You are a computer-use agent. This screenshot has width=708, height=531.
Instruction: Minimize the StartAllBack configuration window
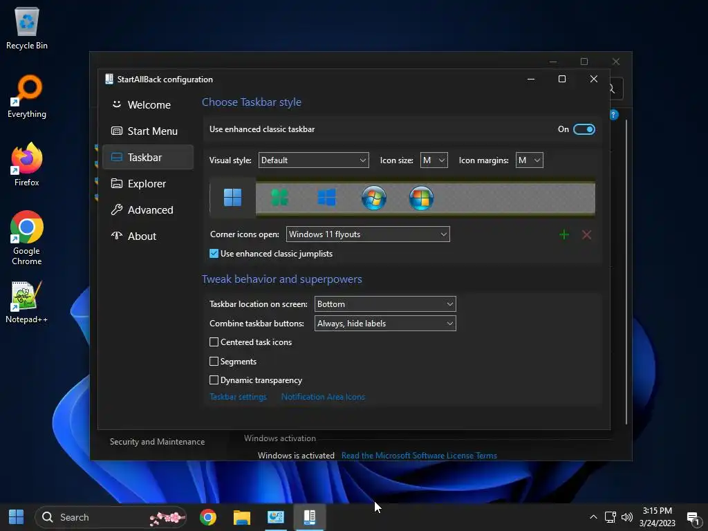(x=531, y=79)
